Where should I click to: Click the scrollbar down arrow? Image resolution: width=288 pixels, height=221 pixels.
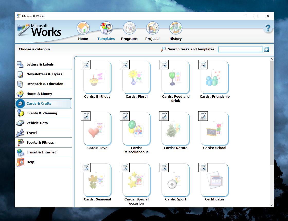coord(271,205)
